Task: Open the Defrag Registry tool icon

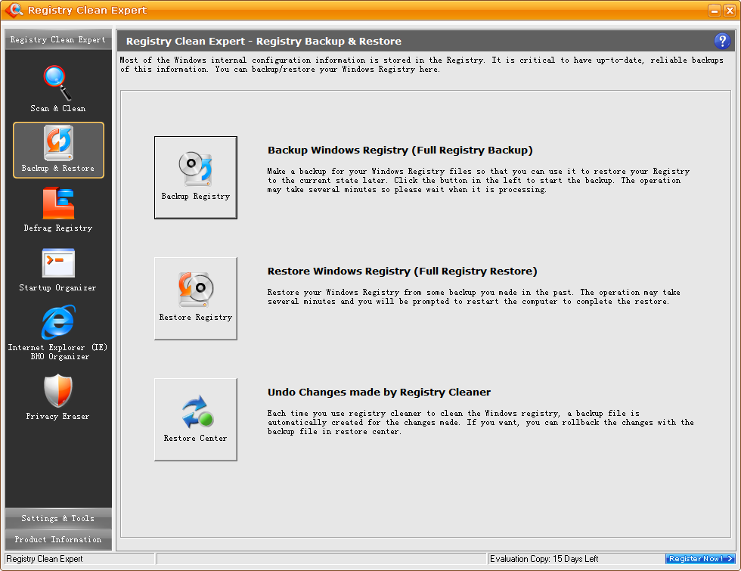Action: tap(58, 203)
